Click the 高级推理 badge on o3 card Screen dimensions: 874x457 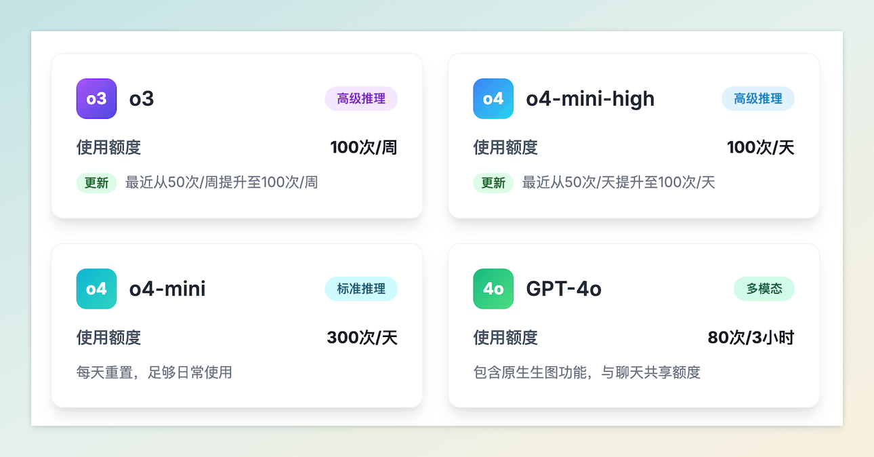pos(361,98)
